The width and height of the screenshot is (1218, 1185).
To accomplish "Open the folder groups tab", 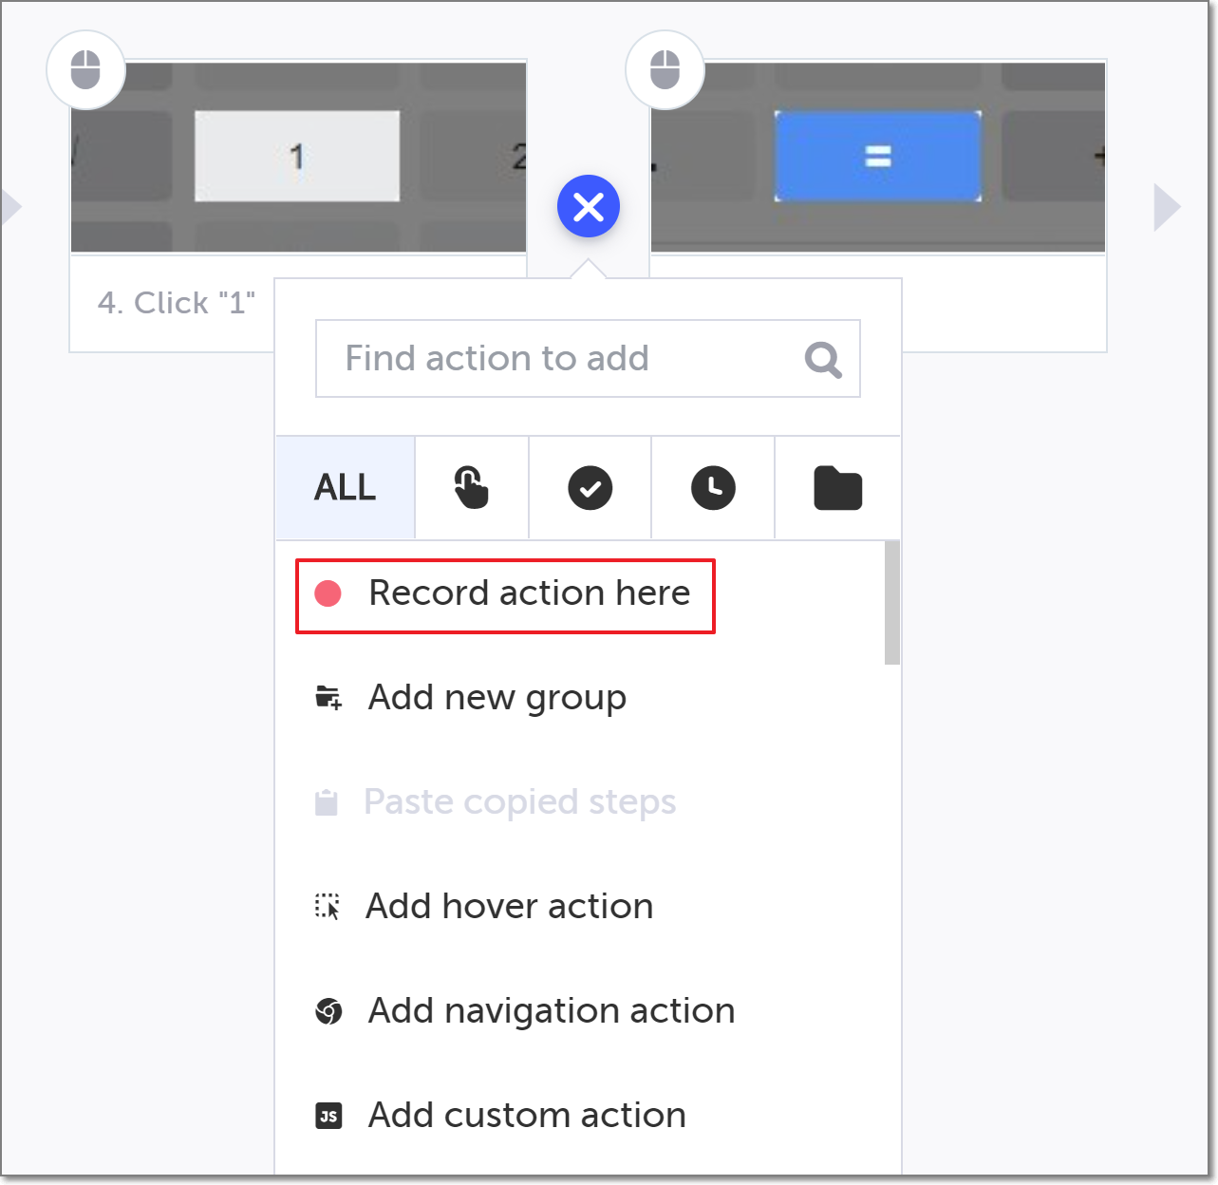I will tap(837, 488).
